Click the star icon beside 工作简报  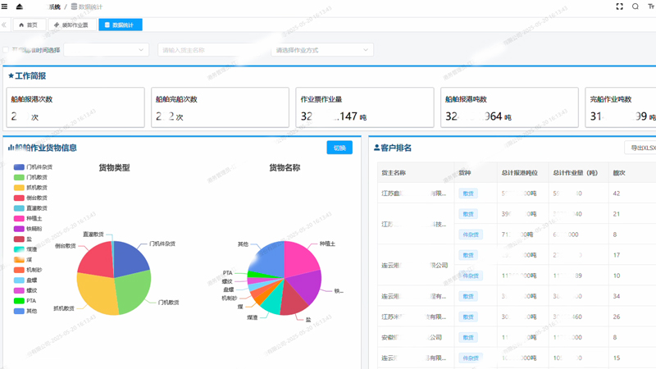pos(11,75)
